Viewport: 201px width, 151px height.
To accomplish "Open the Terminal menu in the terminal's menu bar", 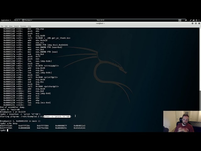I will (x=23, y=26).
